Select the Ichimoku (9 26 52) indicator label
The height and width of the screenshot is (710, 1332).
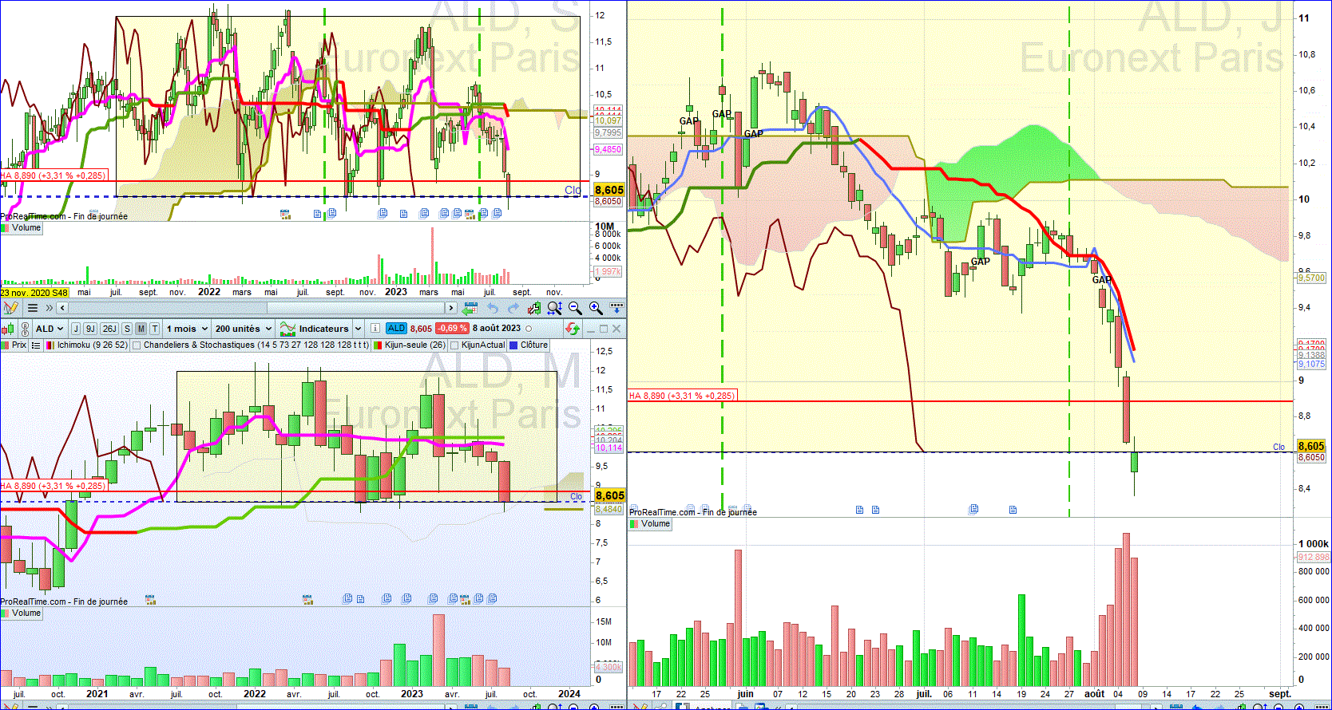tap(93, 345)
